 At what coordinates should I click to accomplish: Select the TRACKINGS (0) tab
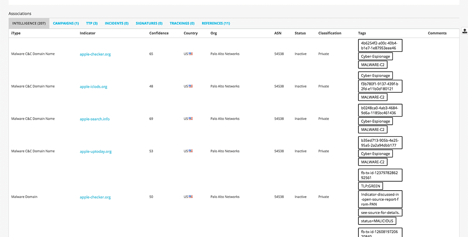coord(182,23)
